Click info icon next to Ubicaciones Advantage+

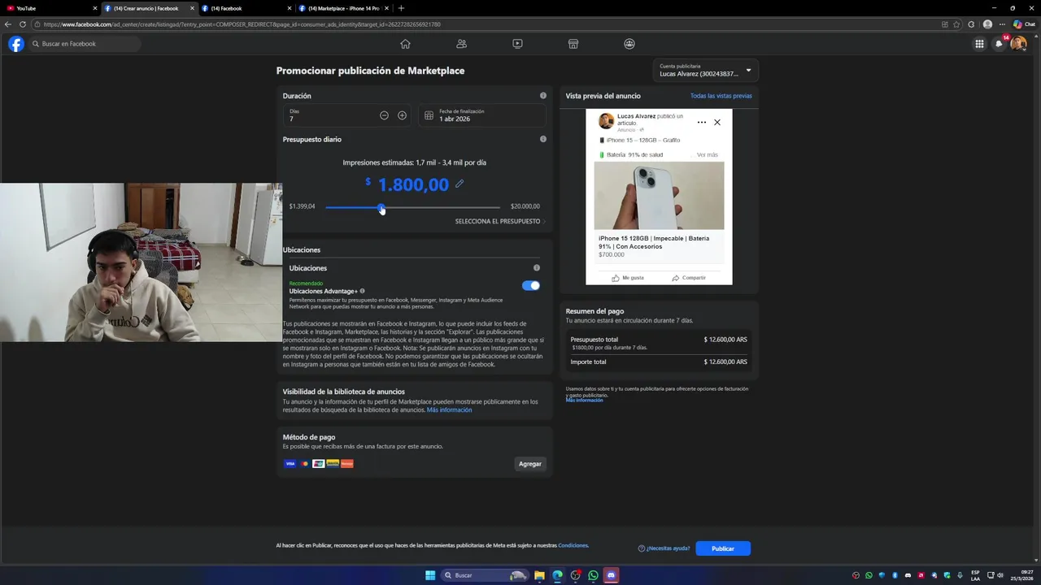tap(362, 291)
